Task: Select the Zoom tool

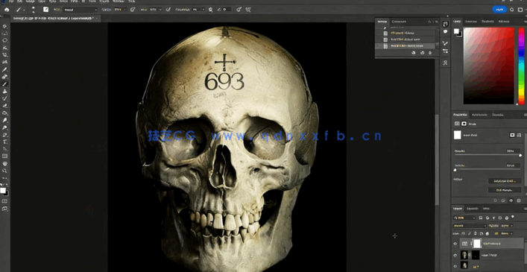Action: point(4,171)
